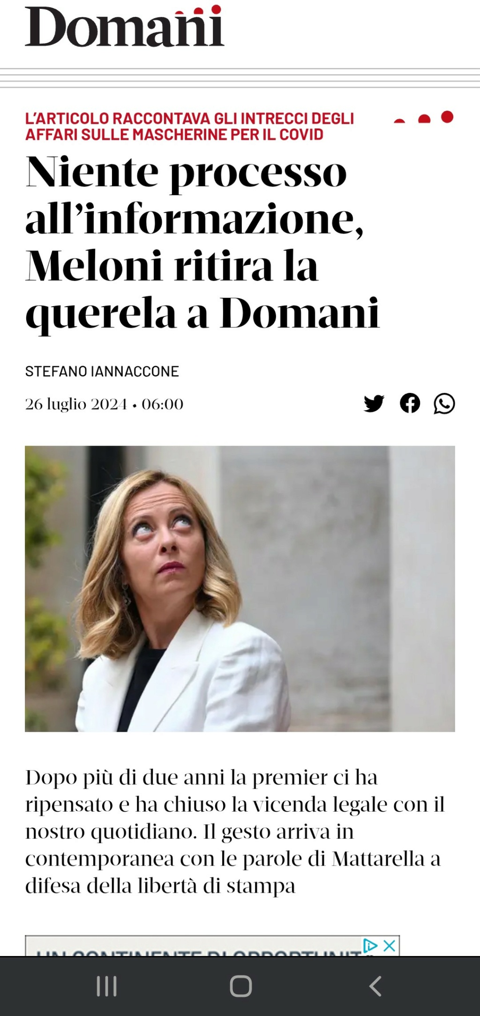Share the article via WhatsApp

point(444,404)
